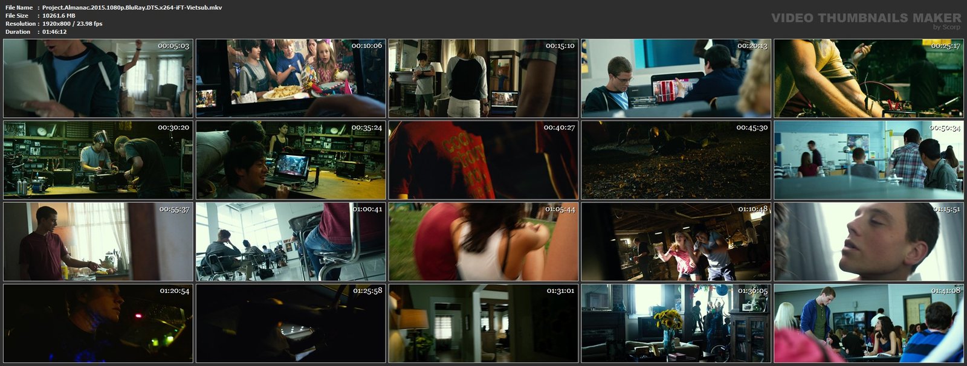Select the dark thumbnail at 01:25:58

click(291, 323)
